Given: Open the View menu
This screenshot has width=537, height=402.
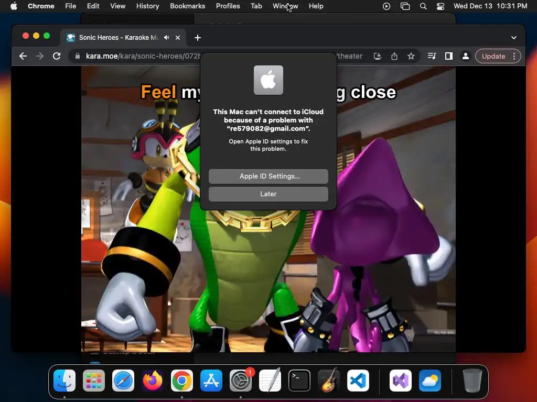Looking at the screenshot, I should coord(117,6).
